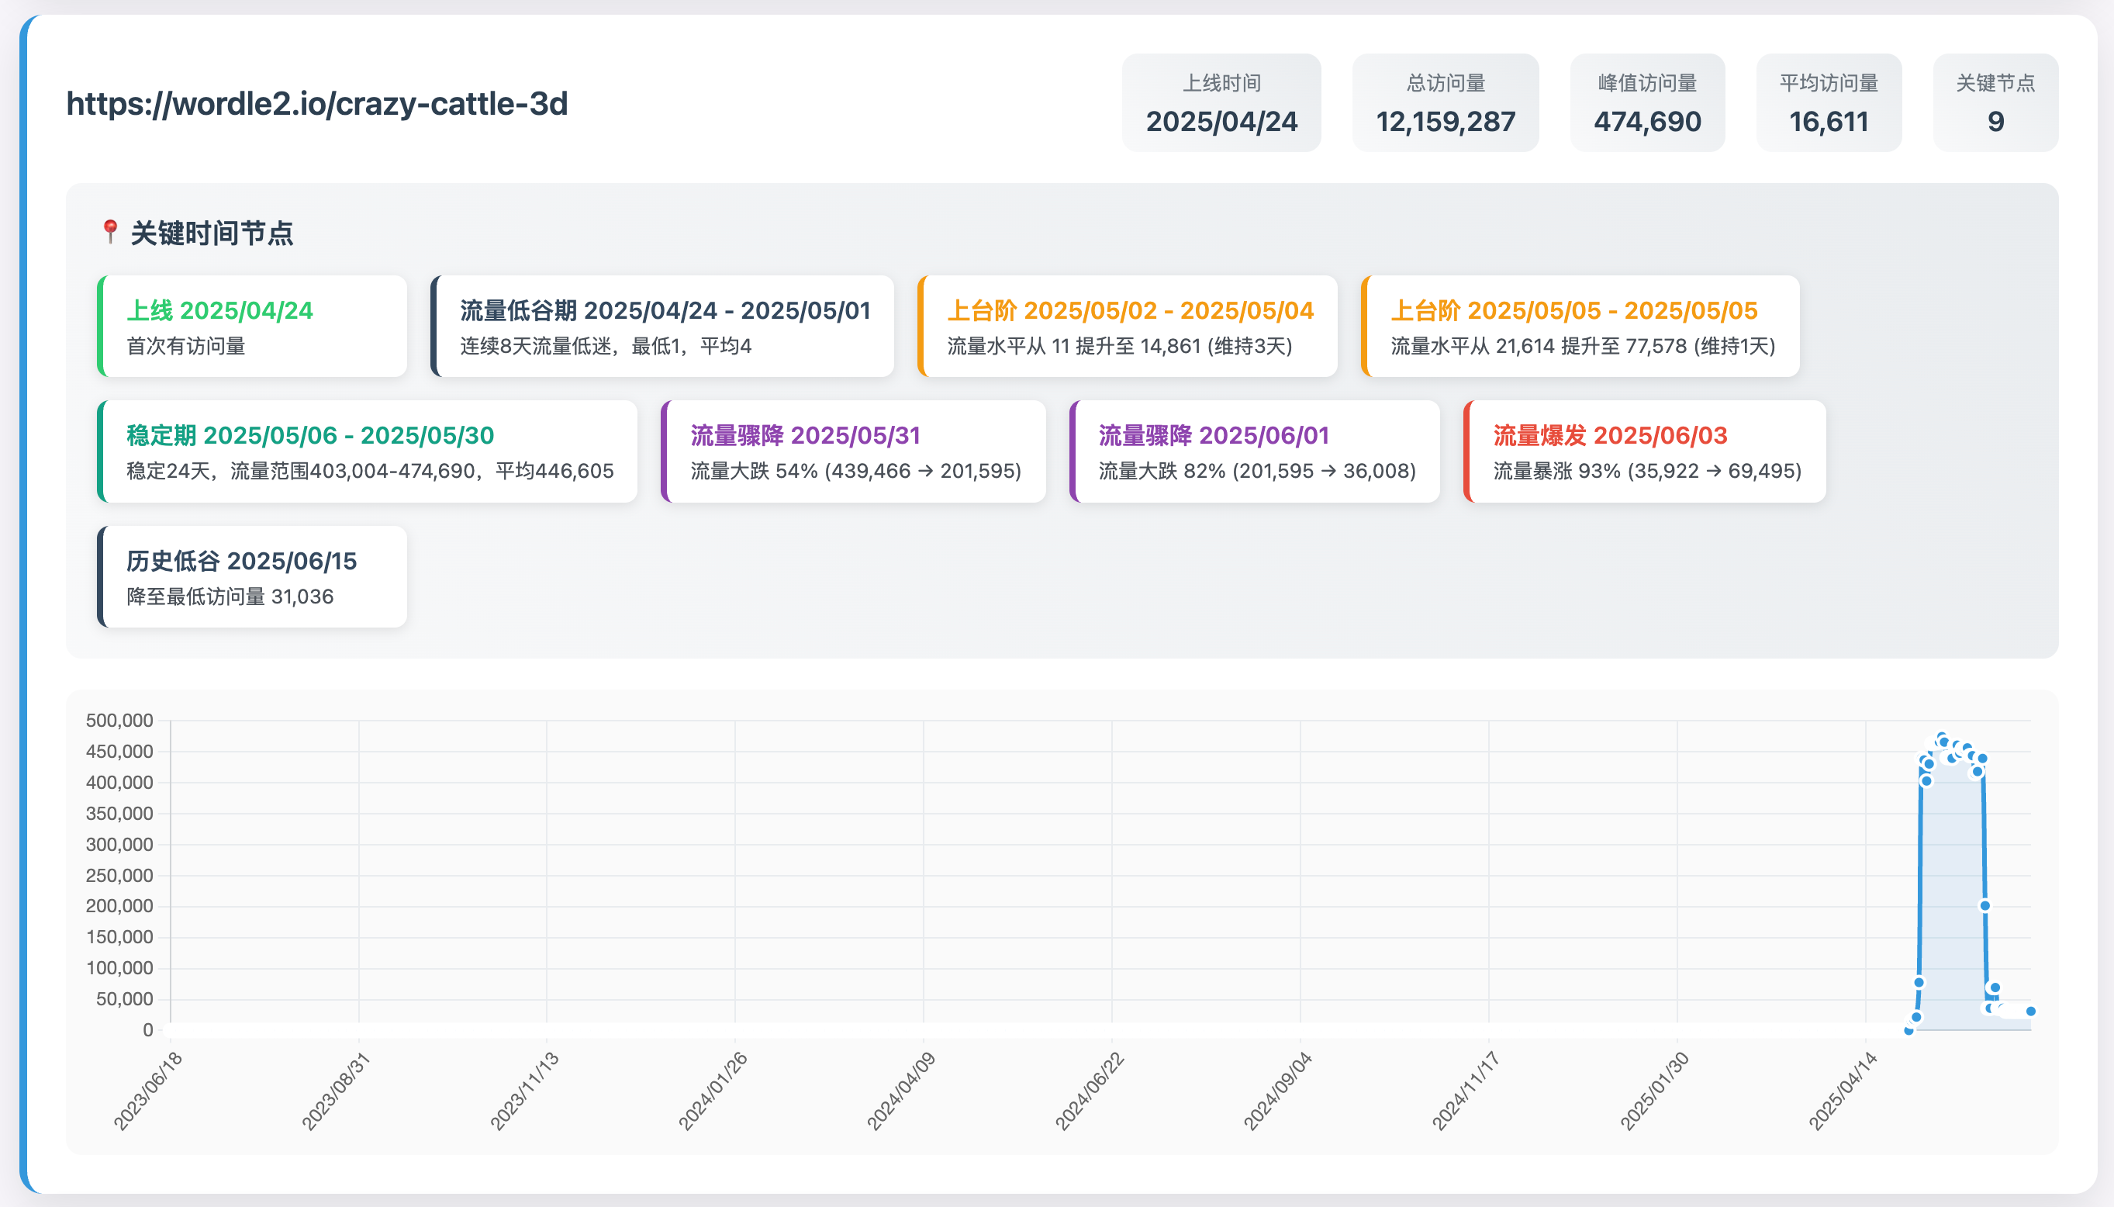Click the red pin icon beside 关键时间节点

click(109, 232)
